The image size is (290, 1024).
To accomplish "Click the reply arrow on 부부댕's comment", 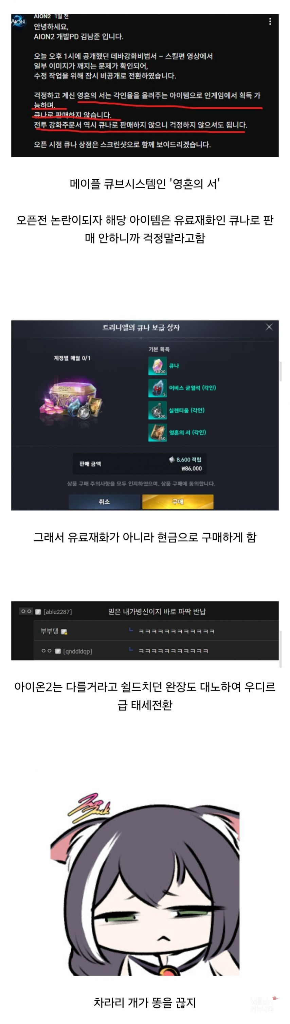I will coord(131,630).
